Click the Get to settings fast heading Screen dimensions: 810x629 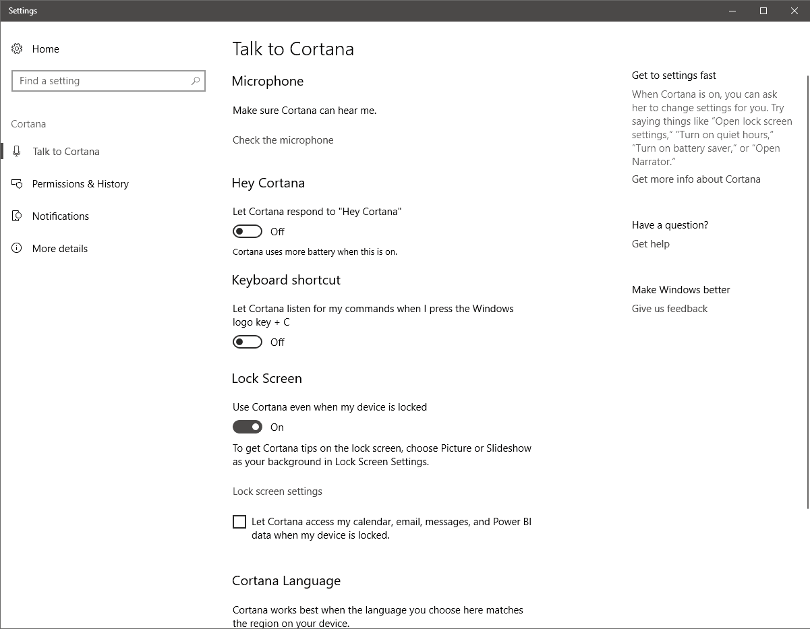674,76
